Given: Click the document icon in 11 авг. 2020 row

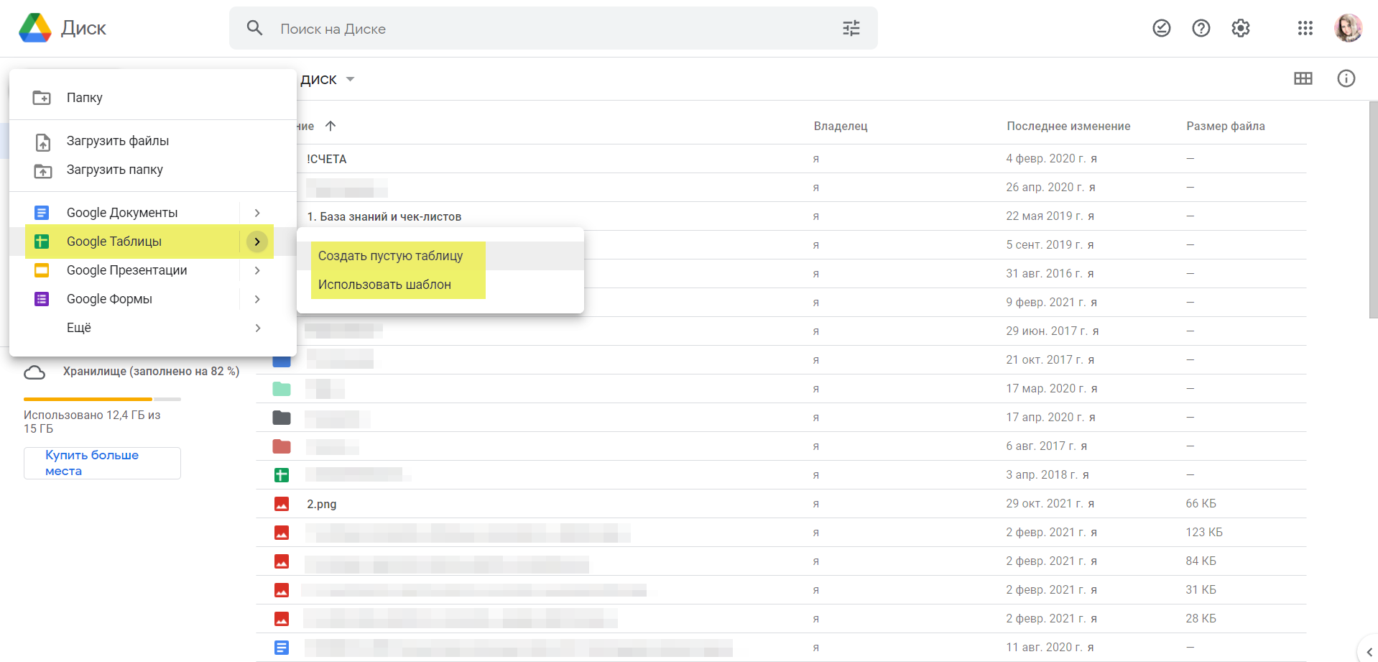Looking at the screenshot, I should point(282,648).
